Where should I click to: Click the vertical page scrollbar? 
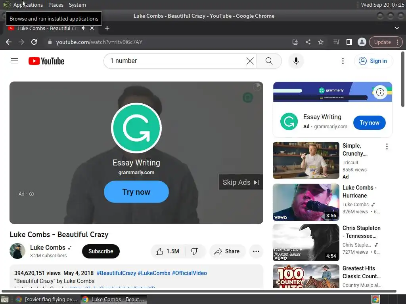[x=403, y=79]
